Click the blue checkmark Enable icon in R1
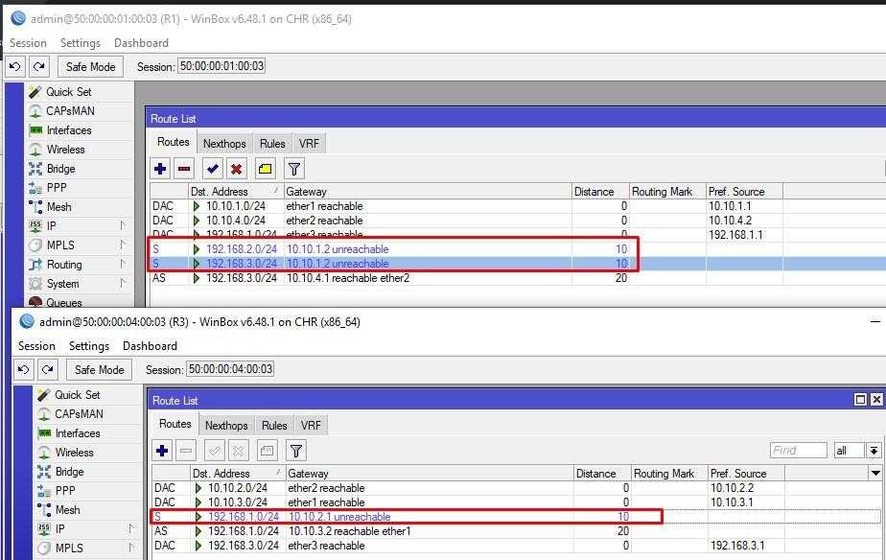 pos(213,170)
